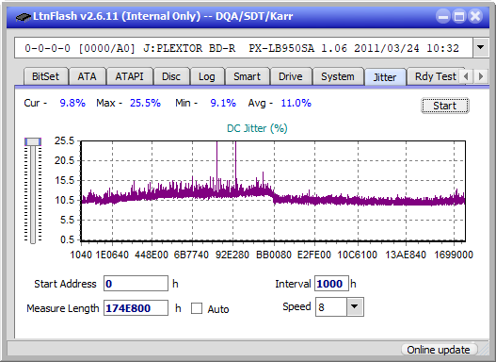Click the Jitter tab
496x362 pixels.
tap(385, 77)
